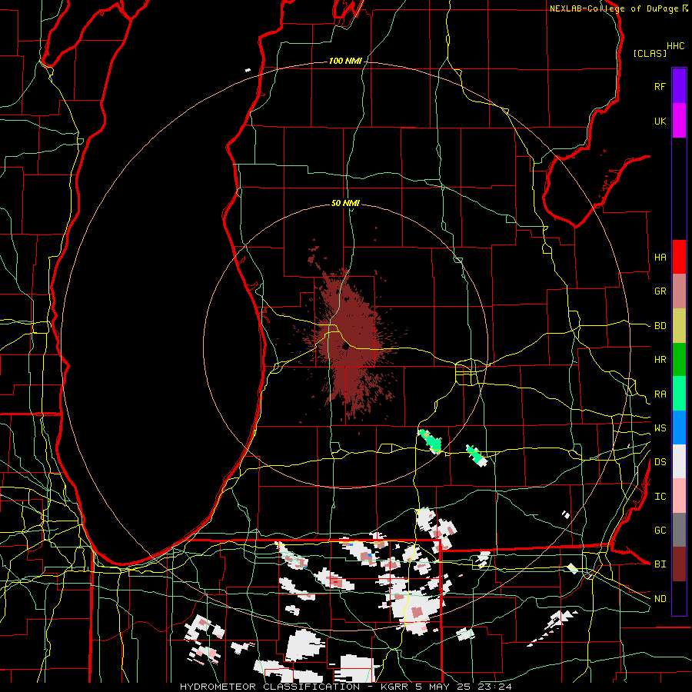Click the UK legend label
The image size is (692, 692).
coord(660,121)
